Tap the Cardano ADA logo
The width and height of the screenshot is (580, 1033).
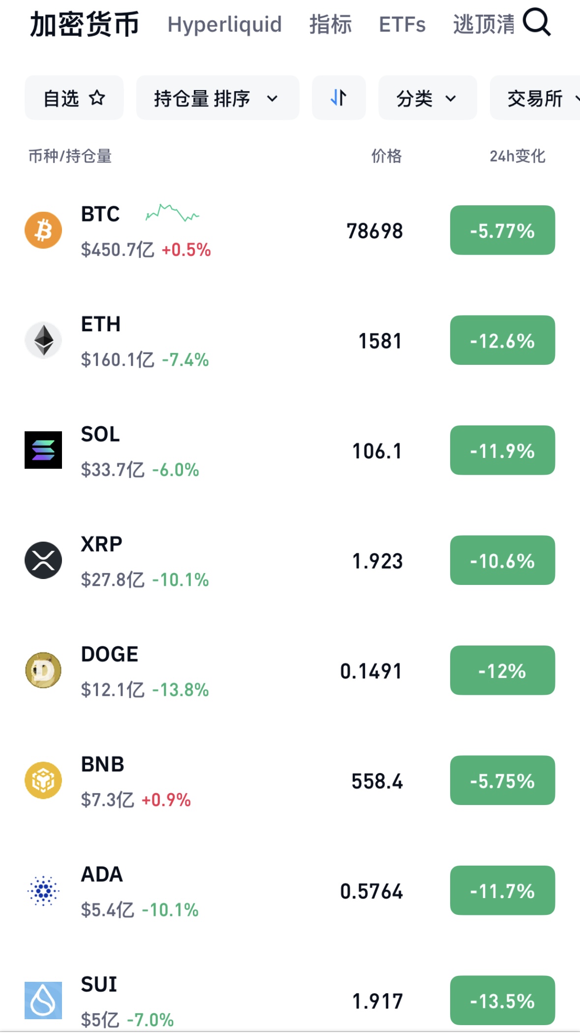point(43,891)
